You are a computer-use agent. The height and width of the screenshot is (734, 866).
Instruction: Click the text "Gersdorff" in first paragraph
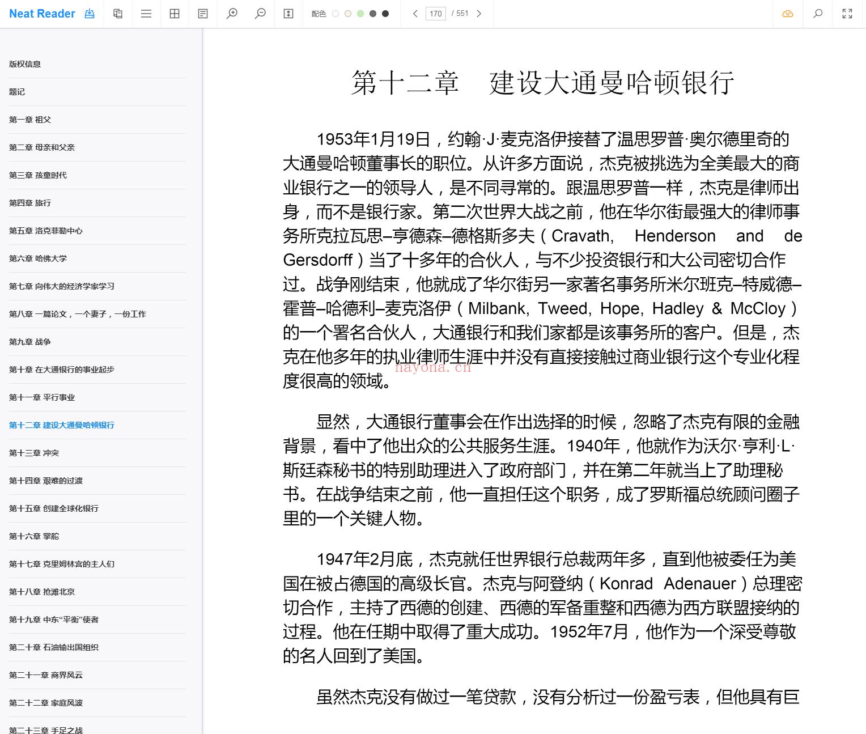coord(318,260)
